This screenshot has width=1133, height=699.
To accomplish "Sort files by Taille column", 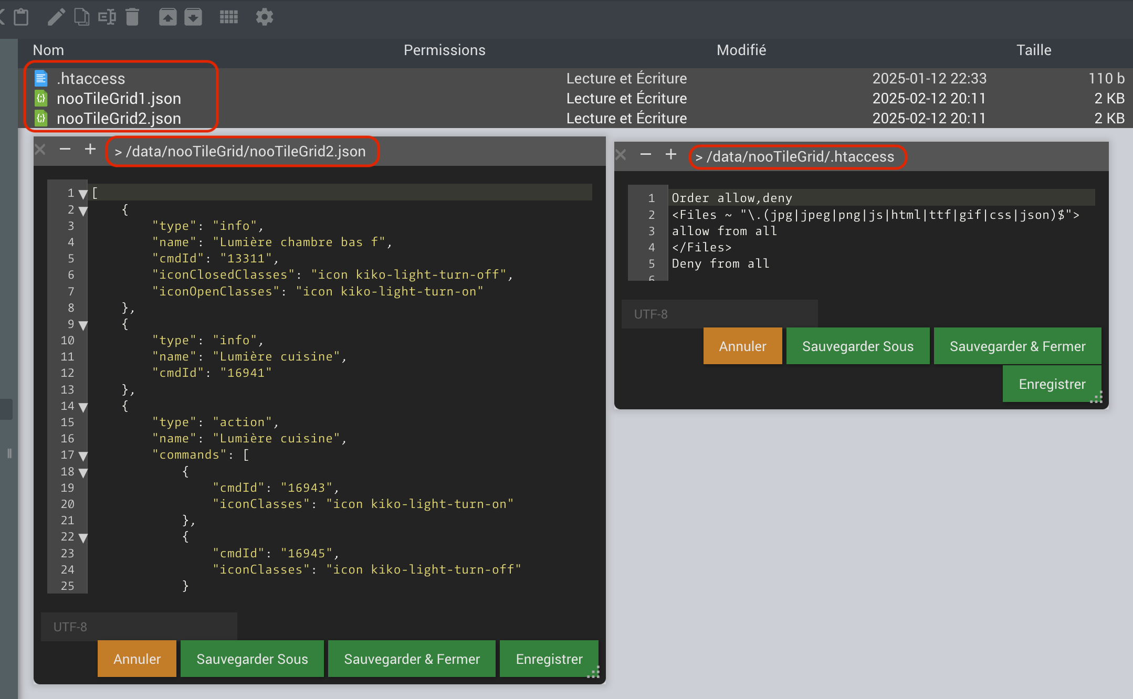I will click(x=1034, y=50).
